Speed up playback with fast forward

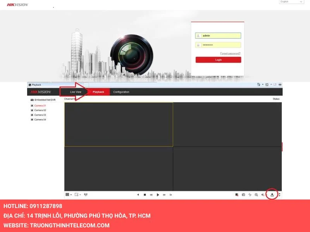click(164, 195)
